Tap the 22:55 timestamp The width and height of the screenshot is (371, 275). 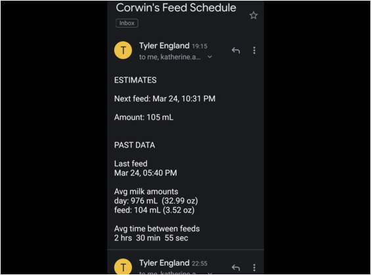click(200, 263)
